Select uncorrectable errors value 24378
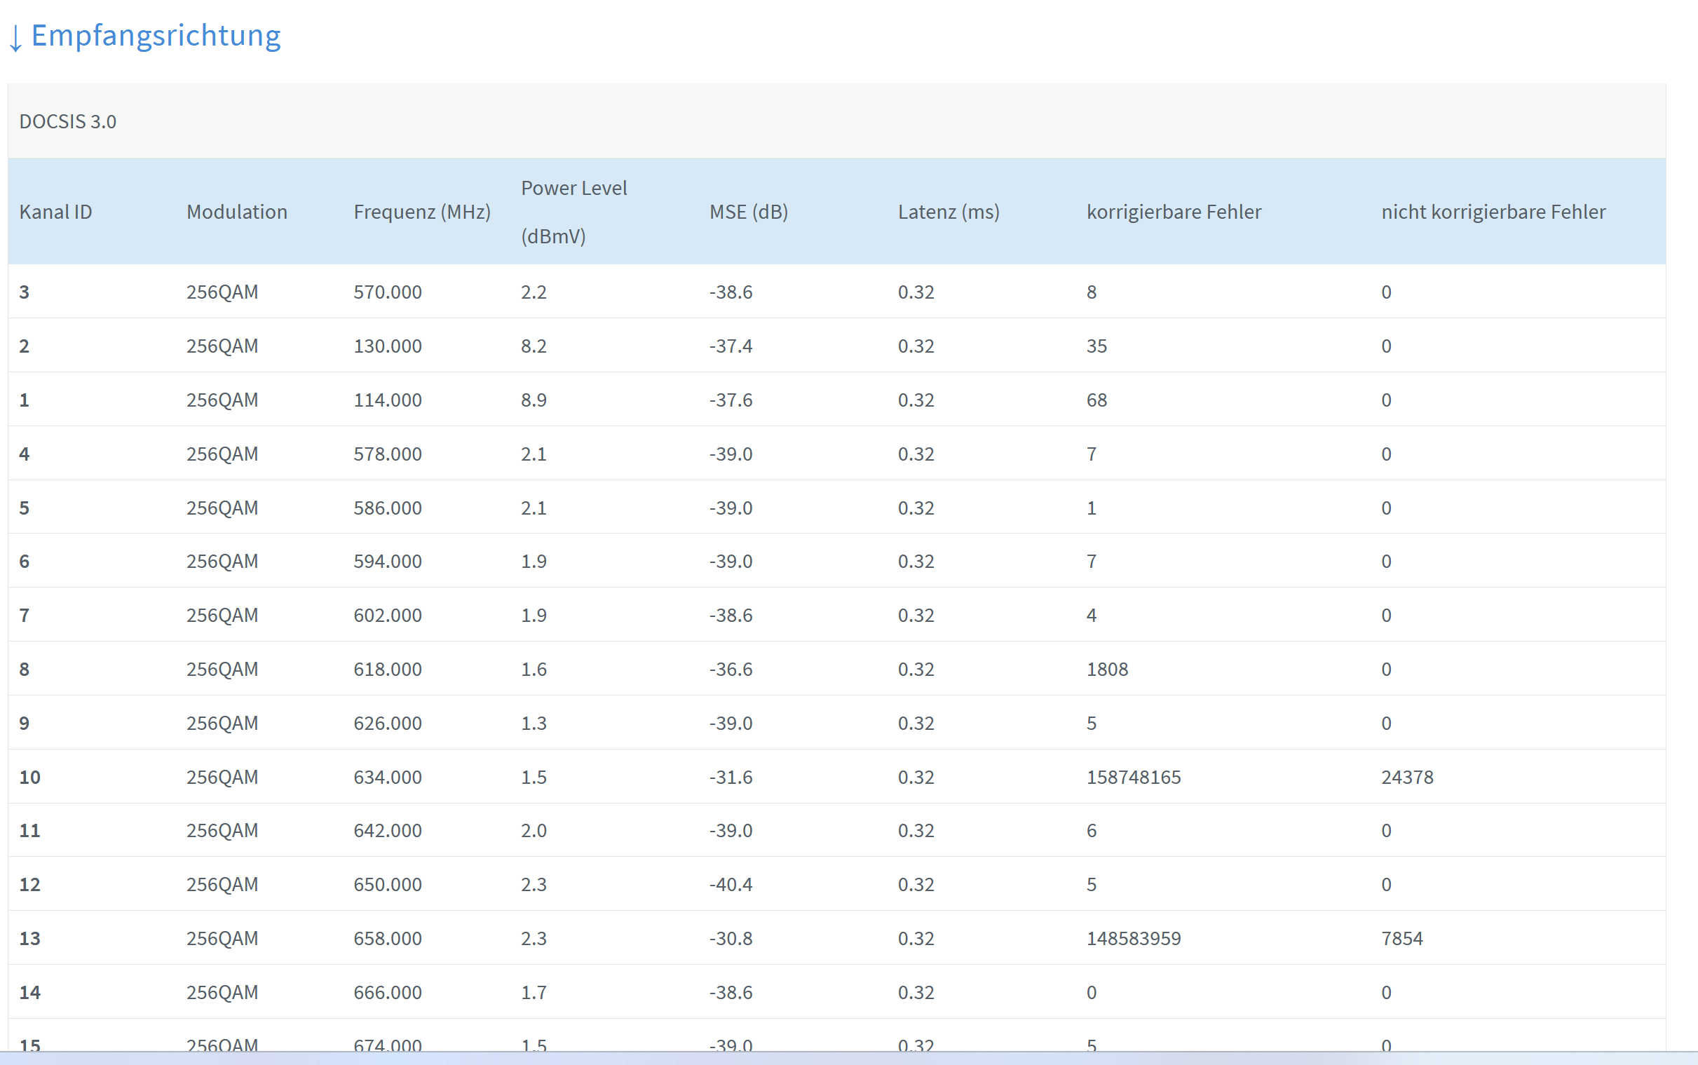The width and height of the screenshot is (1698, 1065). tap(1407, 778)
